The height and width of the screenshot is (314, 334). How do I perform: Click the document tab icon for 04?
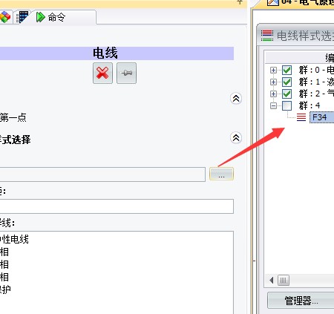[273, 2]
